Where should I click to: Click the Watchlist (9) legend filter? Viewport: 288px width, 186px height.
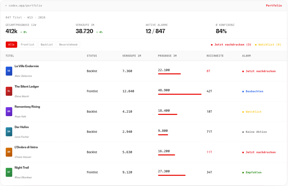(268, 44)
